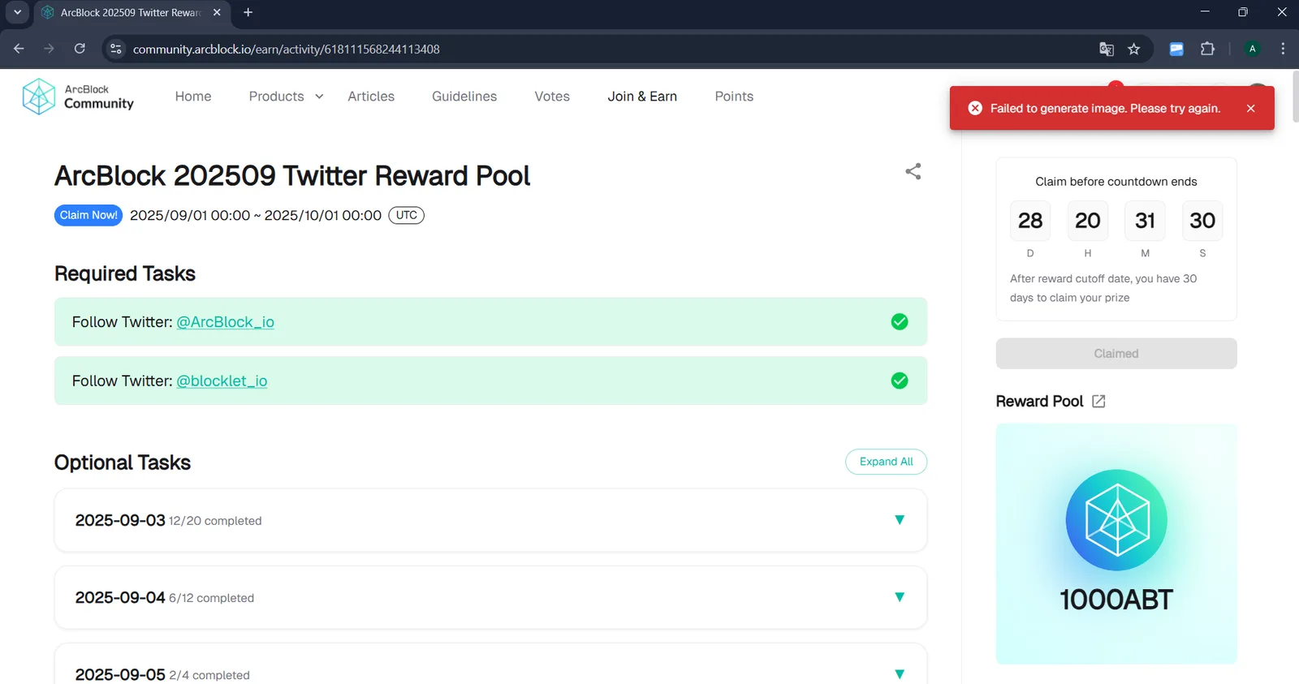Click the "Optional Tasks" heading
Image resolution: width=1299 pixels, height=684 pixels.
pyautogui.click(x=123, y=462)
